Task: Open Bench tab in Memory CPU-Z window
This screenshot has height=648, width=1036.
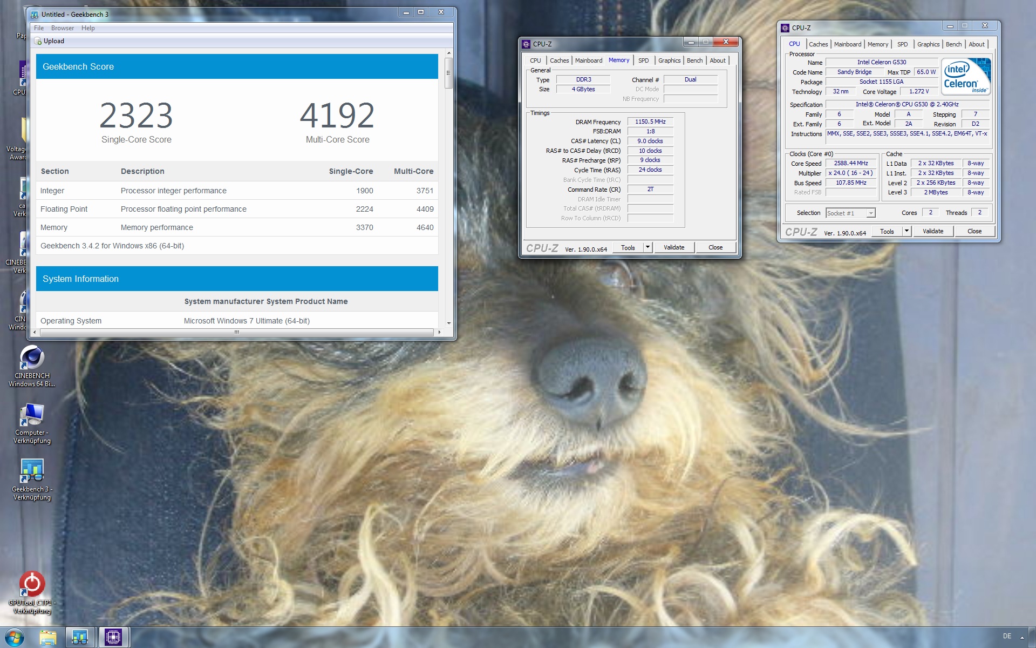Action: (x=694, y=60)
